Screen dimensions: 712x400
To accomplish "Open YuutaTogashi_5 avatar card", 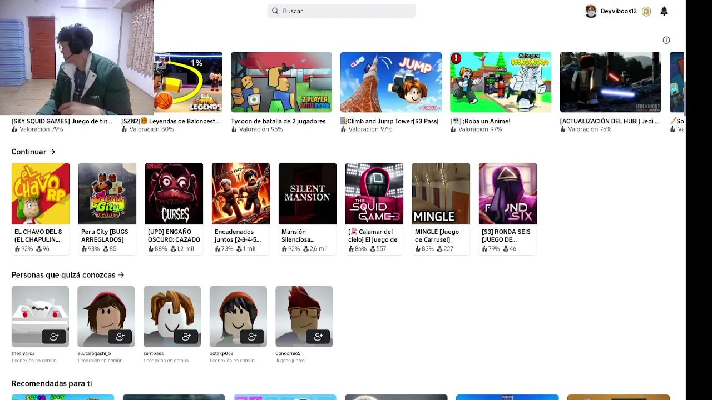I will 106,316.
